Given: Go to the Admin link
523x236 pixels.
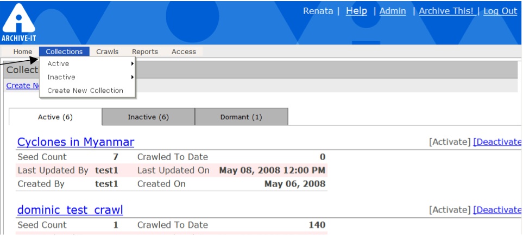Looking at the screenshot, I should click(393, 11).
